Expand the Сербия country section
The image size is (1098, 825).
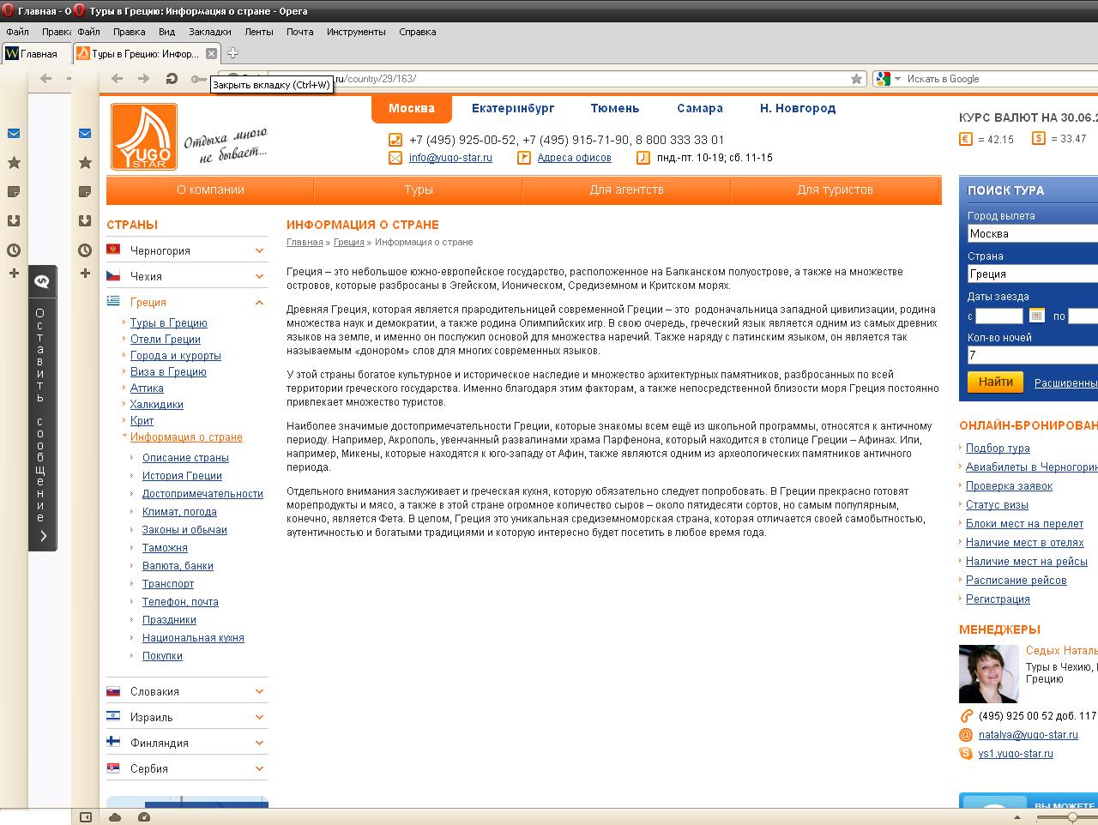(259, 768)
